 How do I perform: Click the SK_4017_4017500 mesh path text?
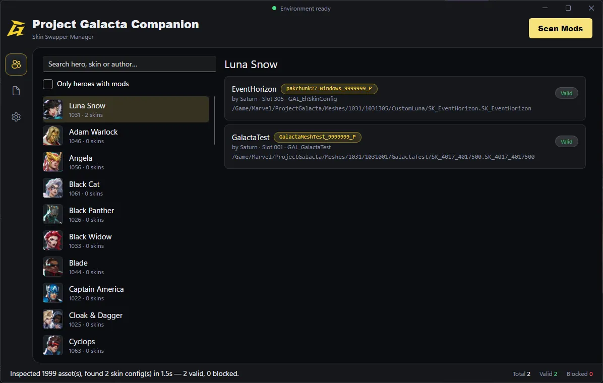point(383,157)
